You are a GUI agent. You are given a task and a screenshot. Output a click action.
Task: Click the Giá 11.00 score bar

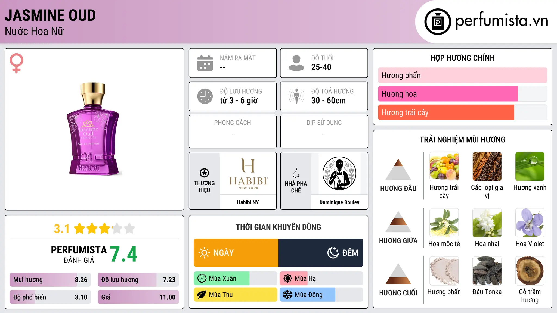[x=138, y=297]
